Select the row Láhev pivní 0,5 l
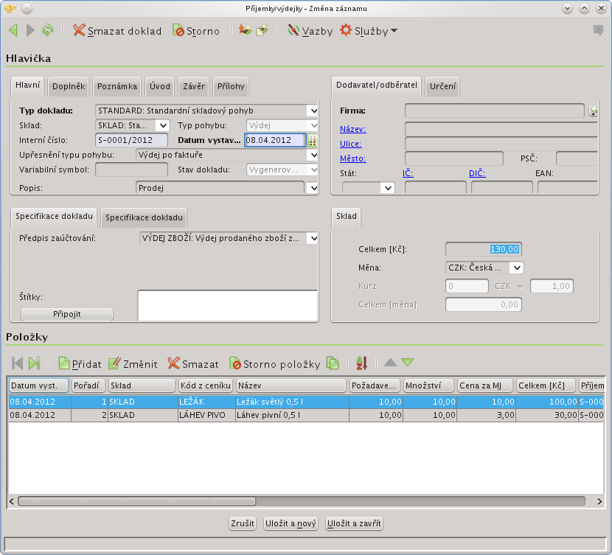This screenshot has height=555, width=612. pyautogui.click(x=305, y=416)
